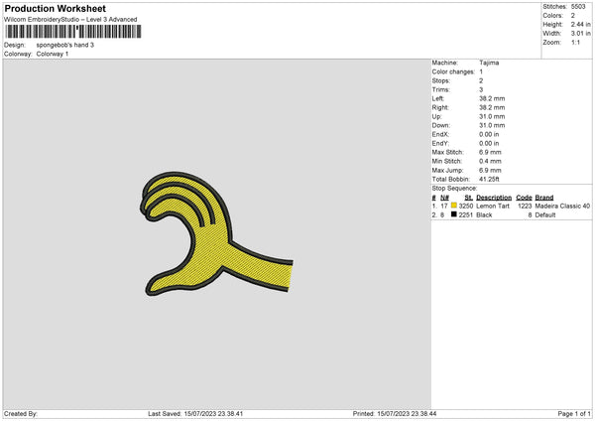Click the Left value 38.2 mm

[x=492, y=98]
